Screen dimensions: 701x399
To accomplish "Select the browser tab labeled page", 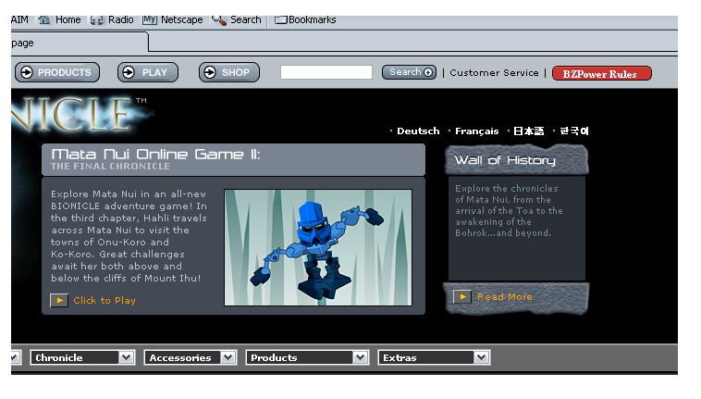I will coord(80,43).
